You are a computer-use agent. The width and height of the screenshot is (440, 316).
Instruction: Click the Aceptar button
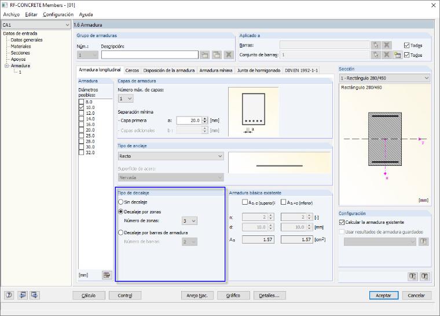tap(384, 296)
